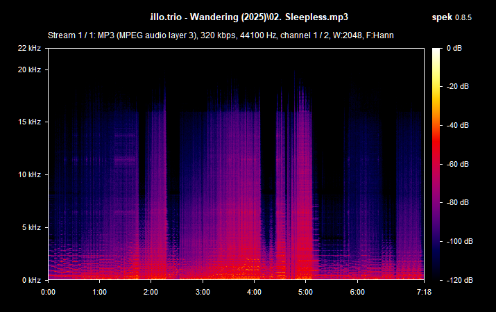Click the -60 dB scale label
This screenshot has width=496, height=312.
pos(457,164)
